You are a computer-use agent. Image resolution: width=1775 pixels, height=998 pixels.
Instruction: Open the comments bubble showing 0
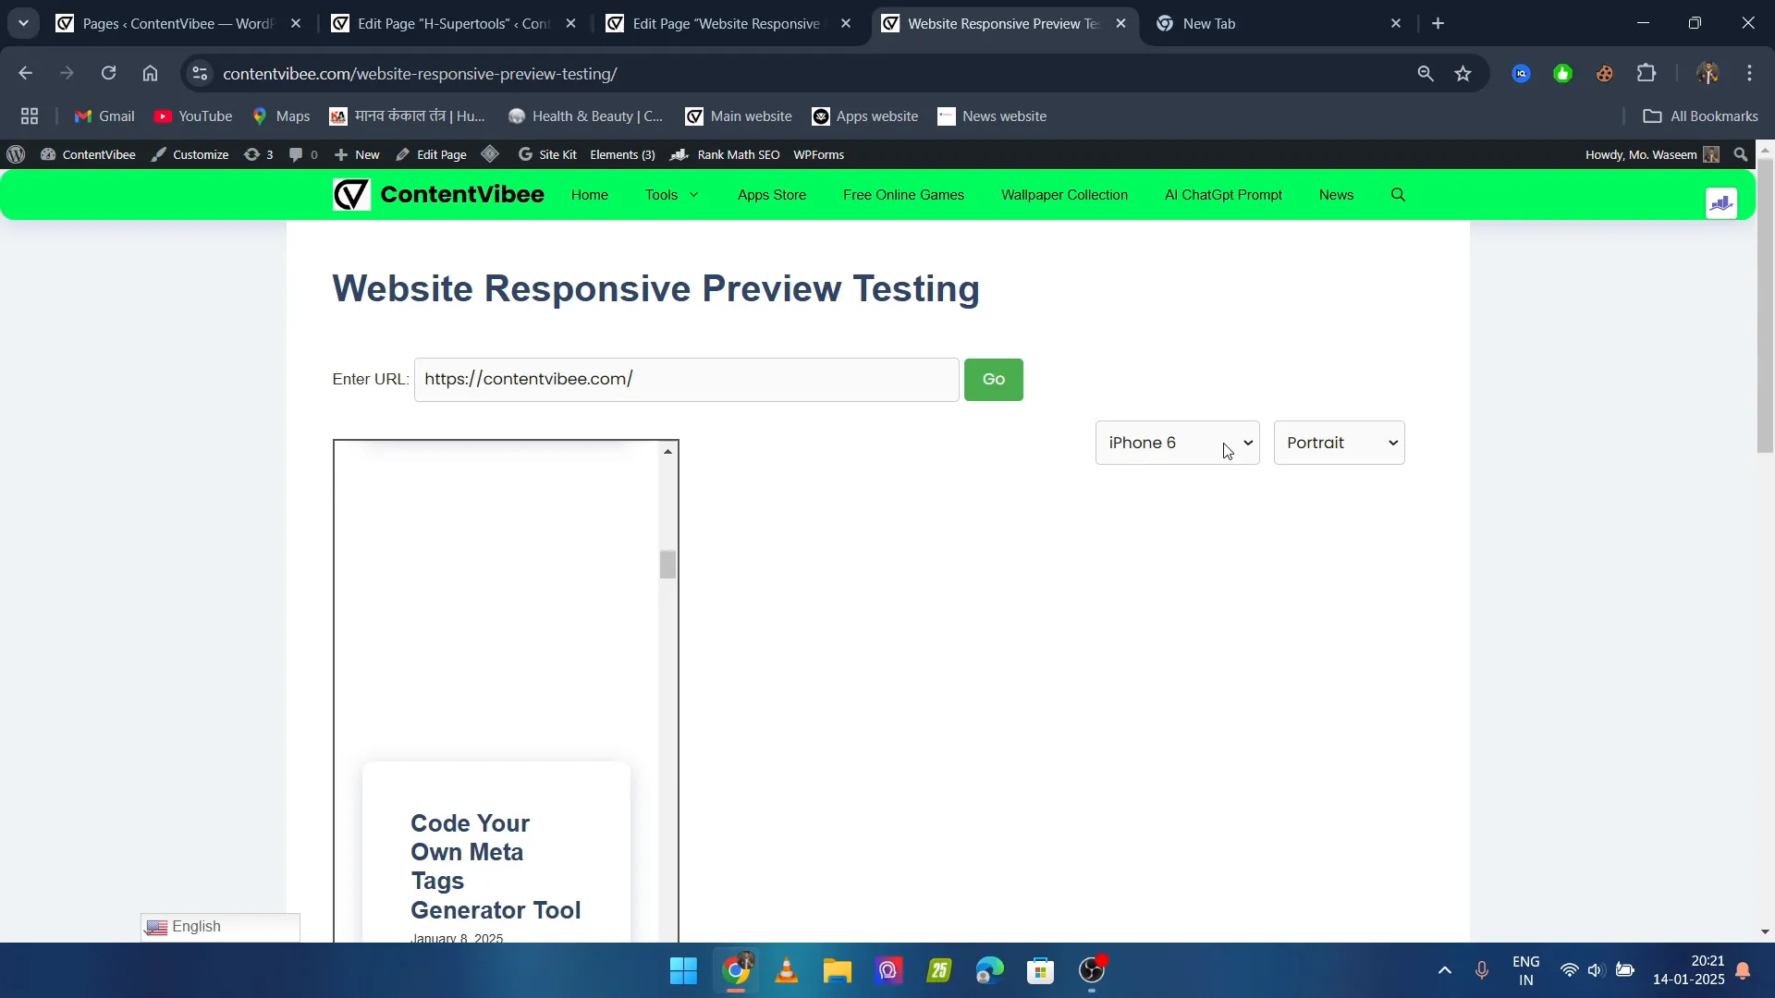click(303, 154)
